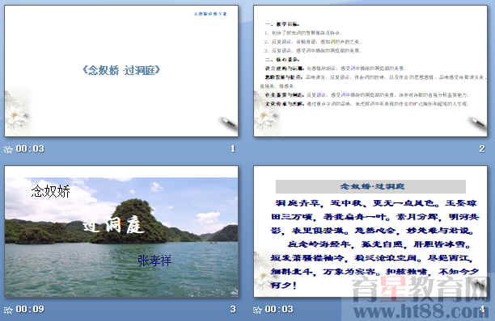This screenshot has height=321, width=495.
Task: Click the author name 张孝祥 on slide 3
Action: tap(154, 261)
